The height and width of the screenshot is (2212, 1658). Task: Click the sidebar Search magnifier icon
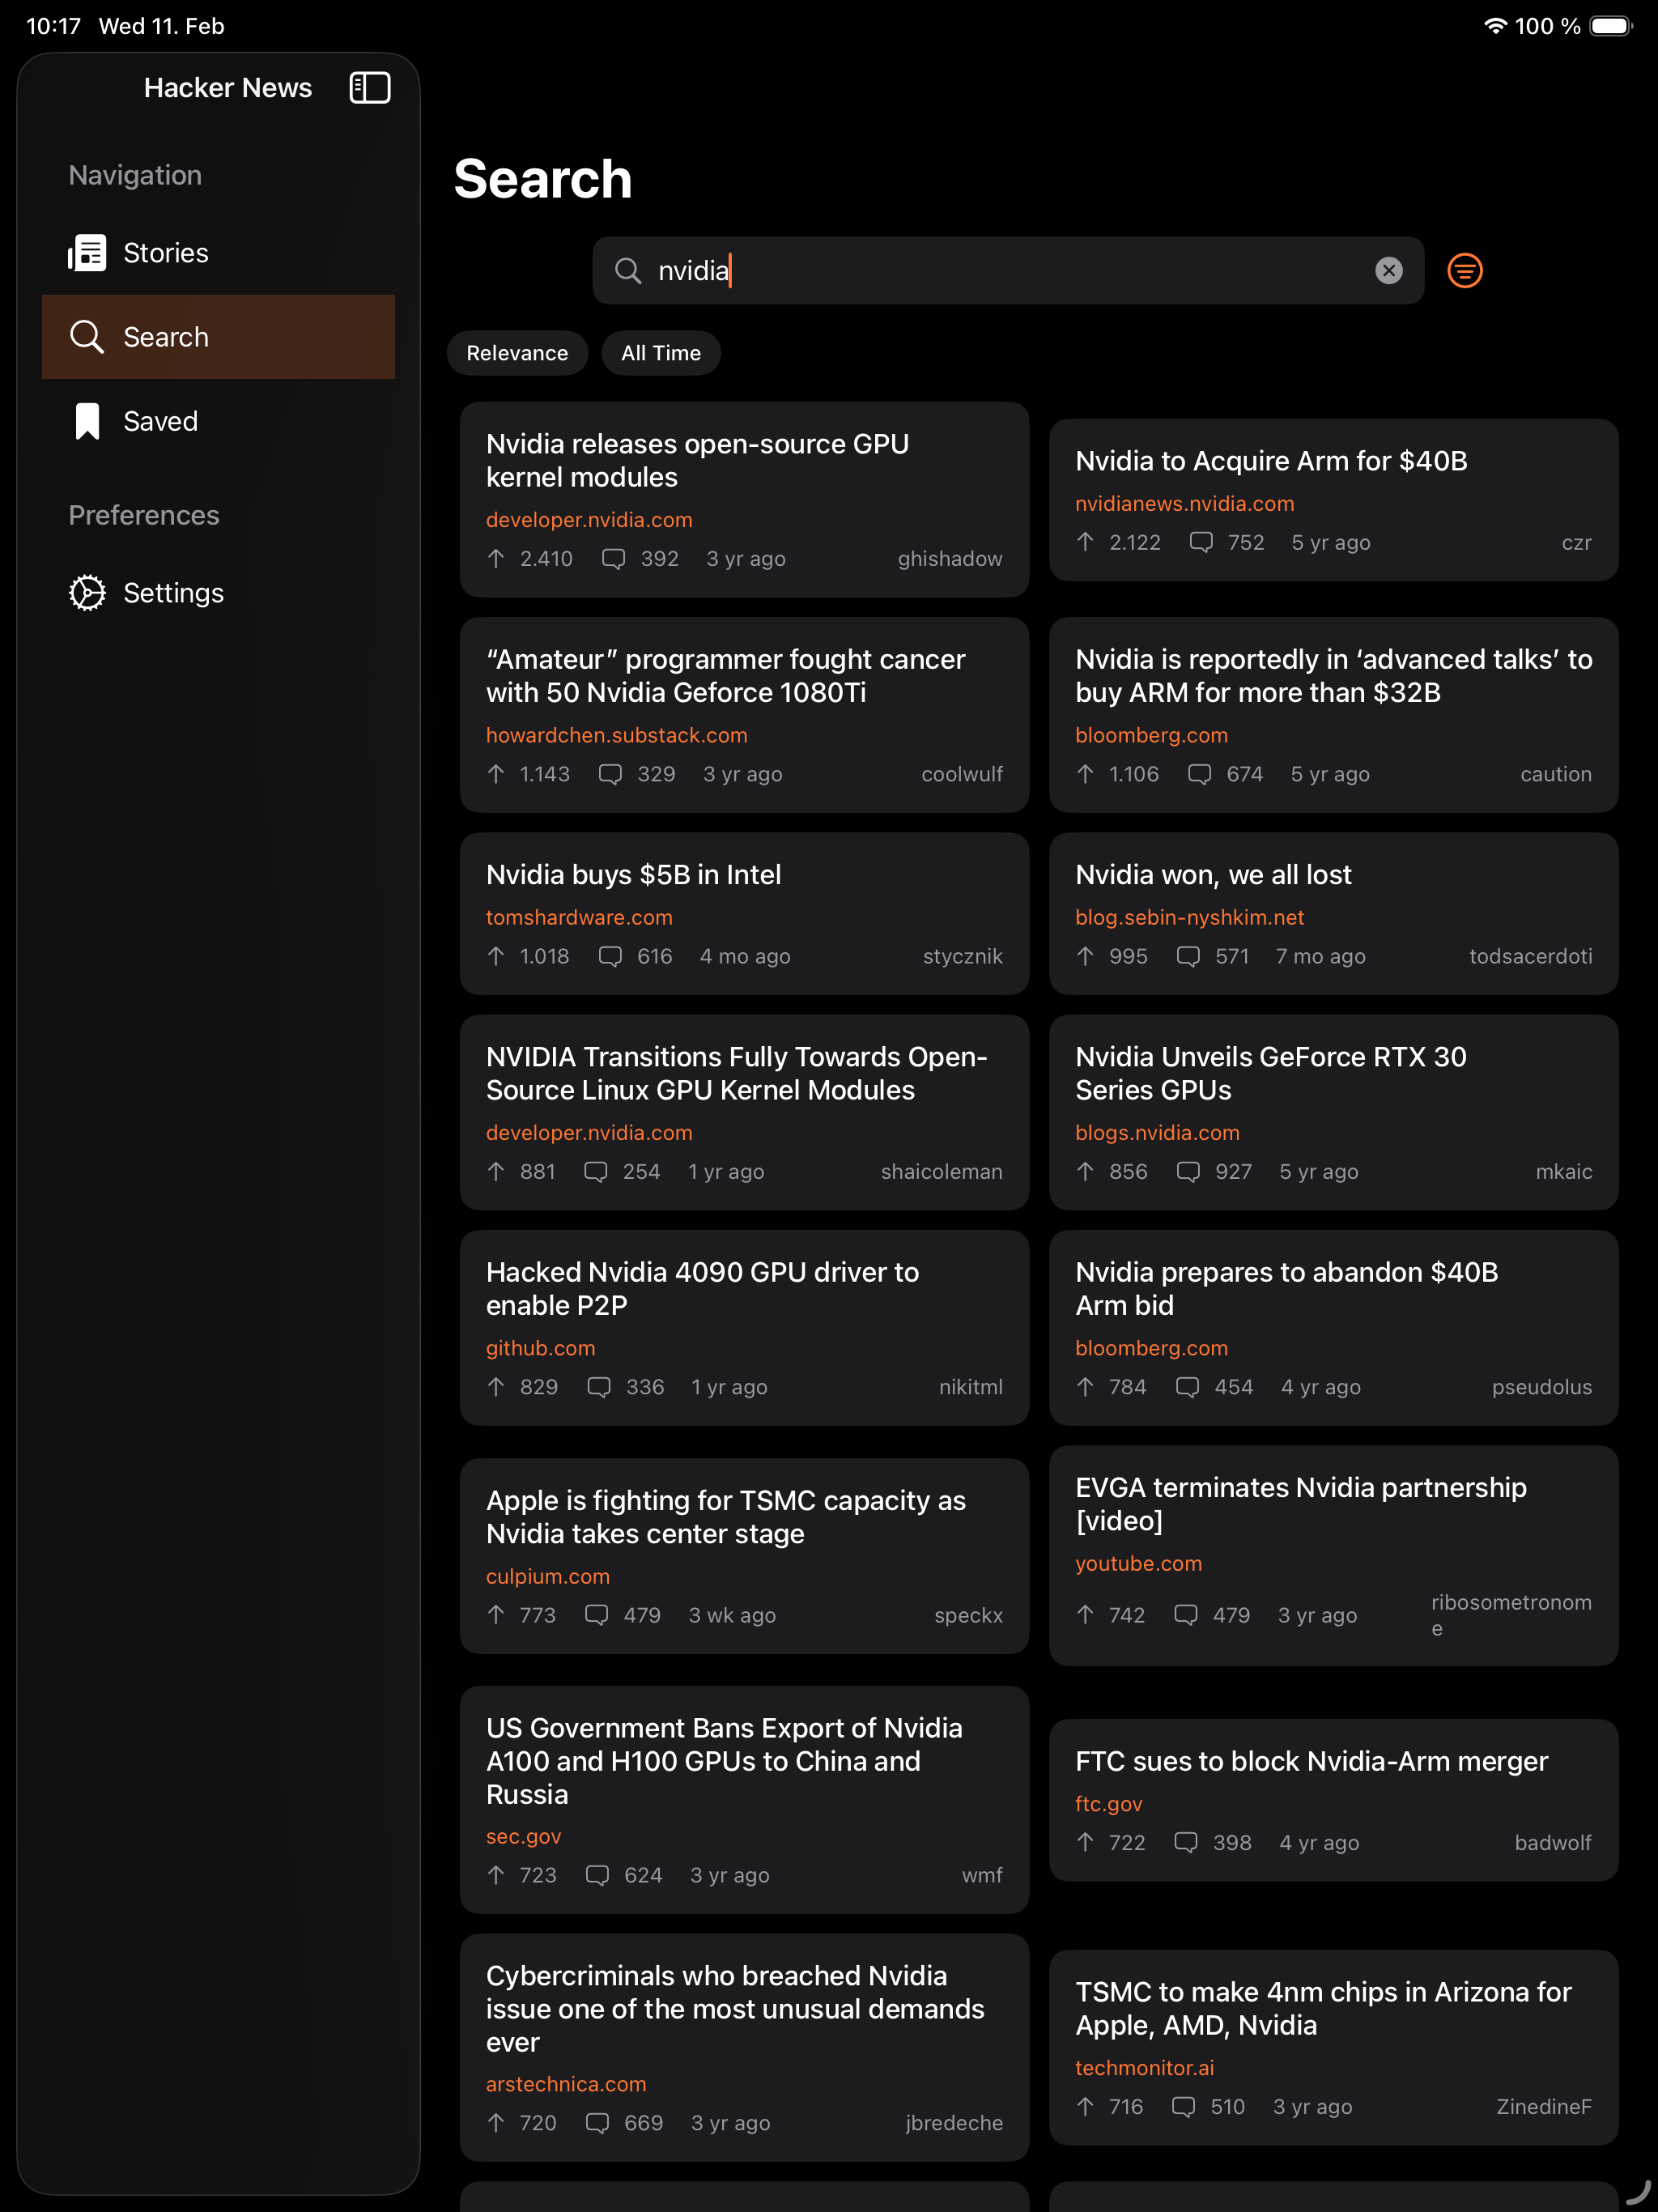(x=87, y=337)
